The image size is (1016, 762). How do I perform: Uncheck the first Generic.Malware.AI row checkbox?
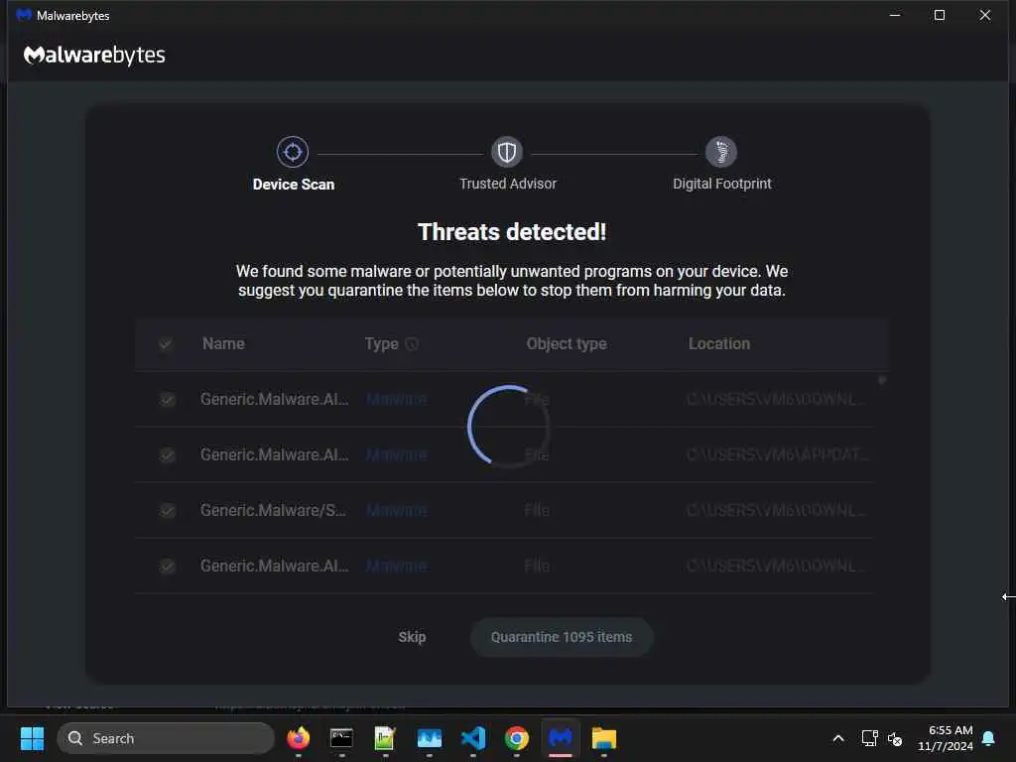167,400
